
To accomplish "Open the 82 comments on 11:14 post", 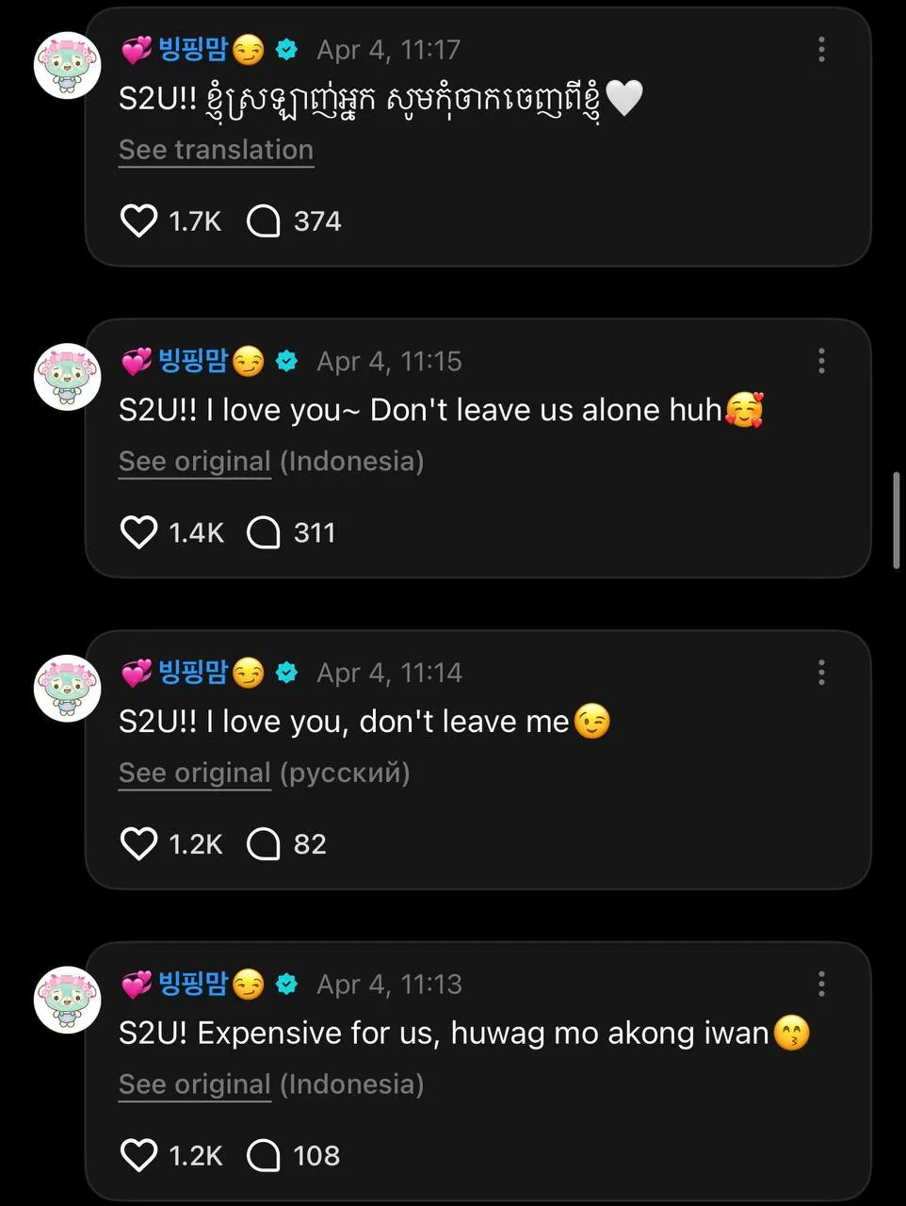I will (264, 844).
